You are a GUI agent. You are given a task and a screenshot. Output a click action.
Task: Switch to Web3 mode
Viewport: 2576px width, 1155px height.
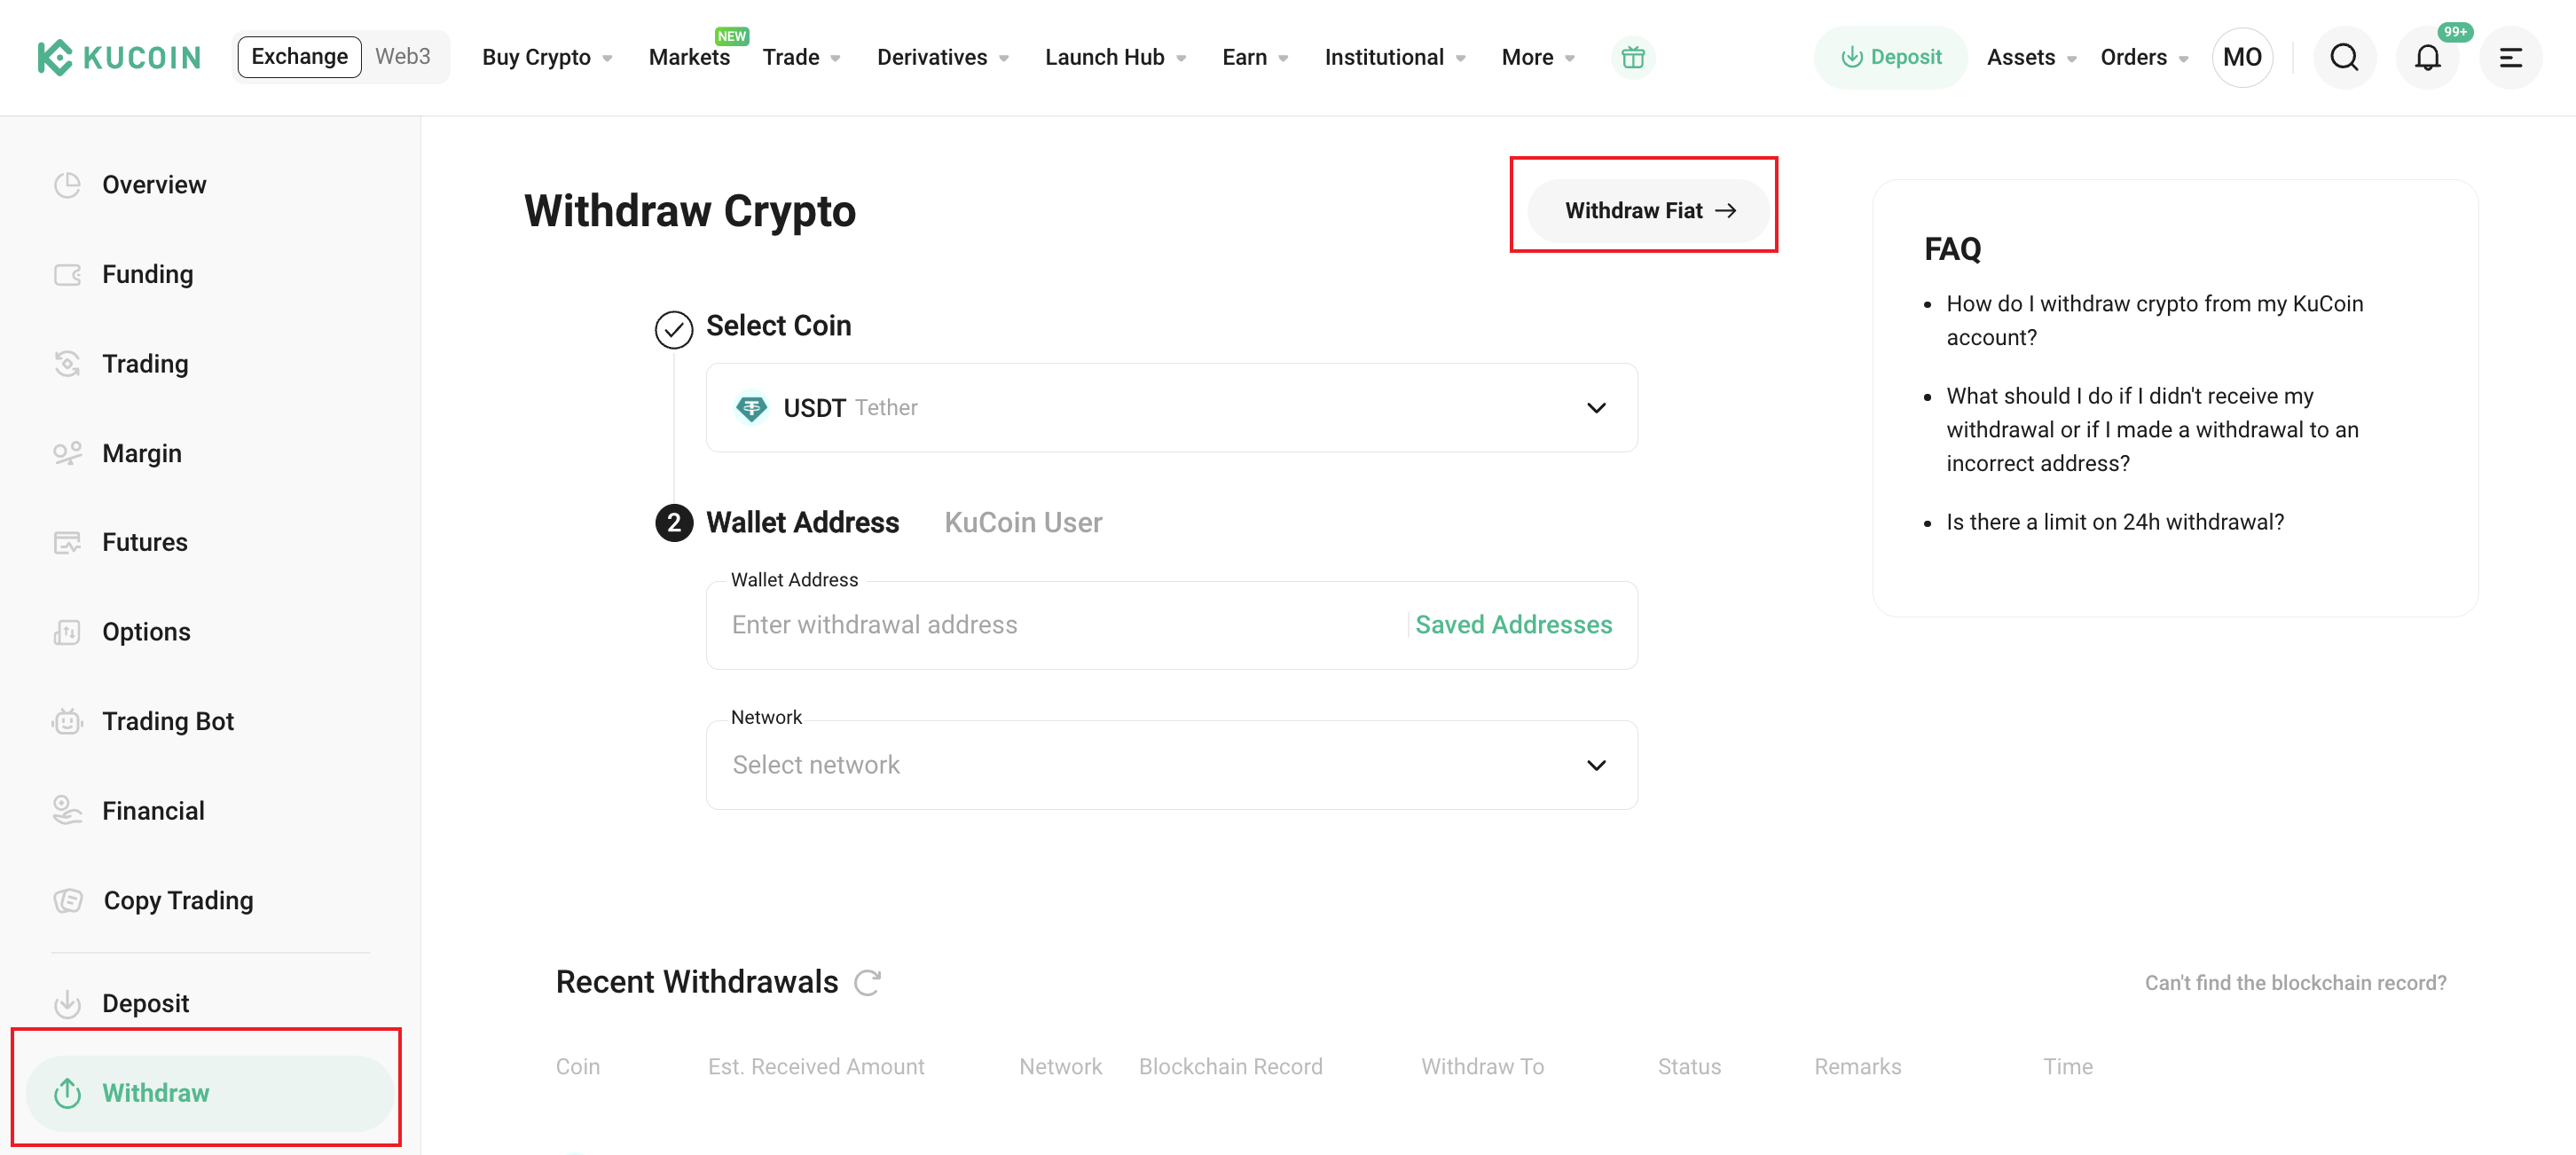[403, 57]
